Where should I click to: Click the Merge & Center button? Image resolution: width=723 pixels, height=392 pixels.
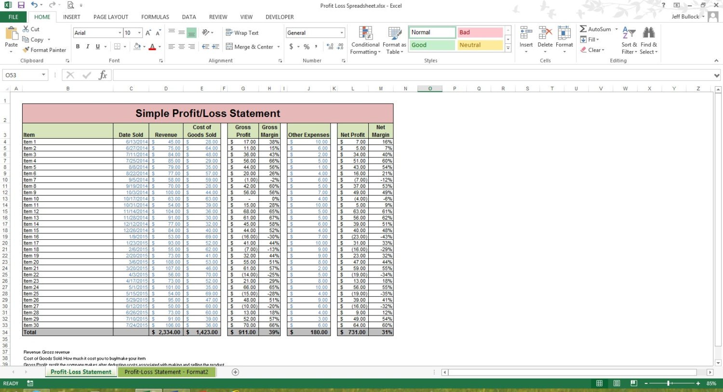(250, 47)
